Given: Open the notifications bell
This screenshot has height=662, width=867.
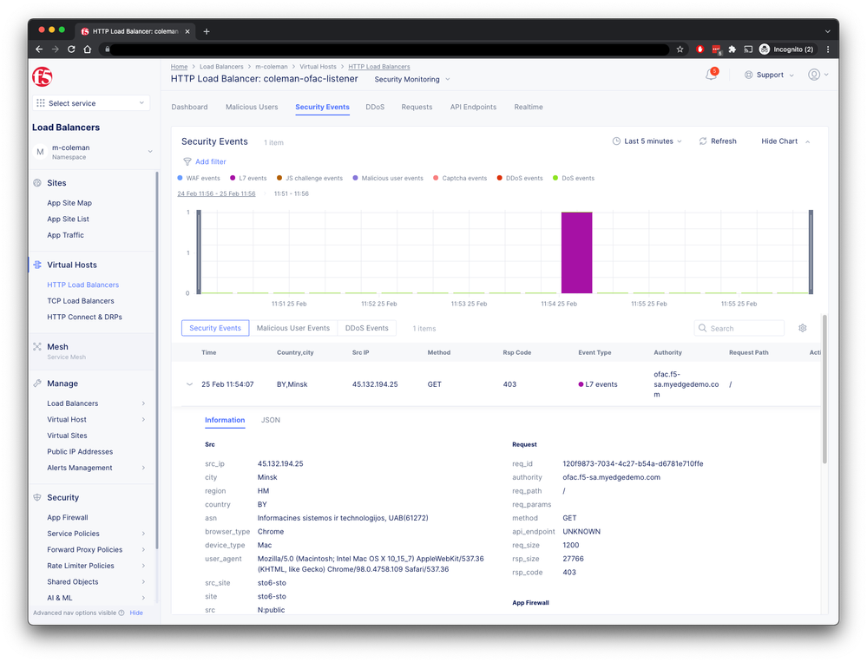Looking at the screenshot, I should click(711, 75).
